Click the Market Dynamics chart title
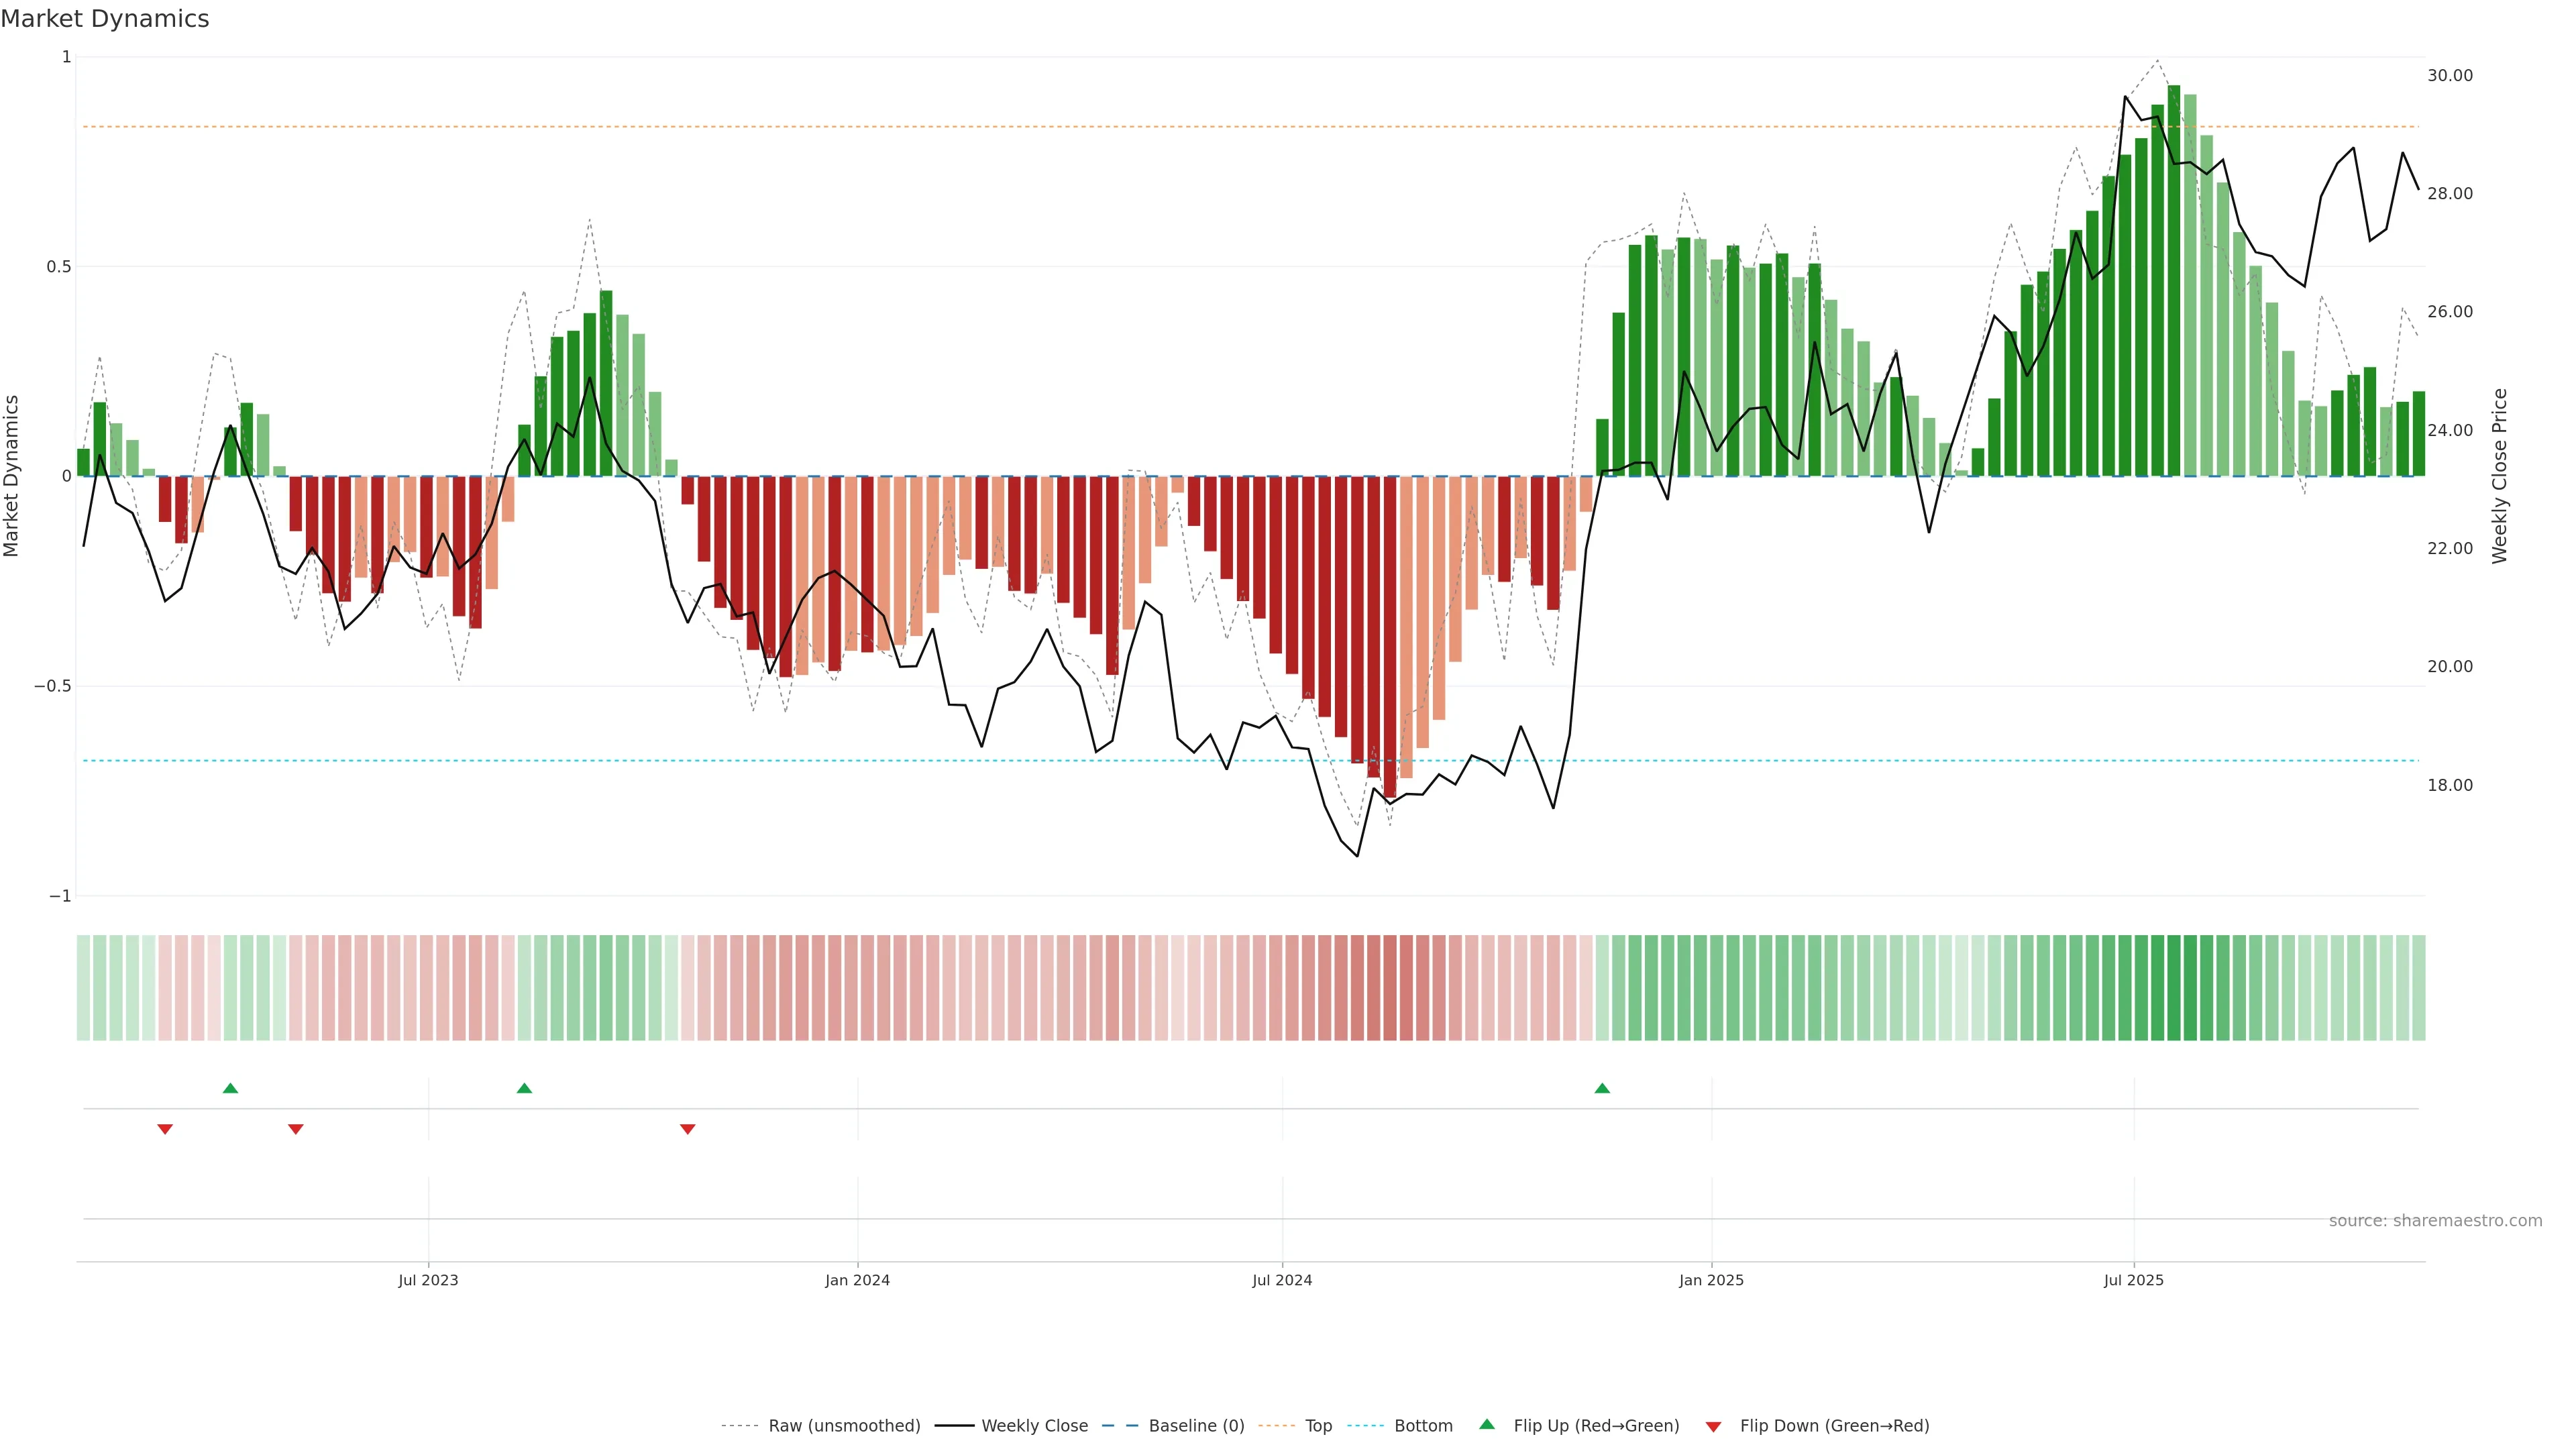Image resolution: width=2576 pixels, height=1449 pixels. point(105,19)
